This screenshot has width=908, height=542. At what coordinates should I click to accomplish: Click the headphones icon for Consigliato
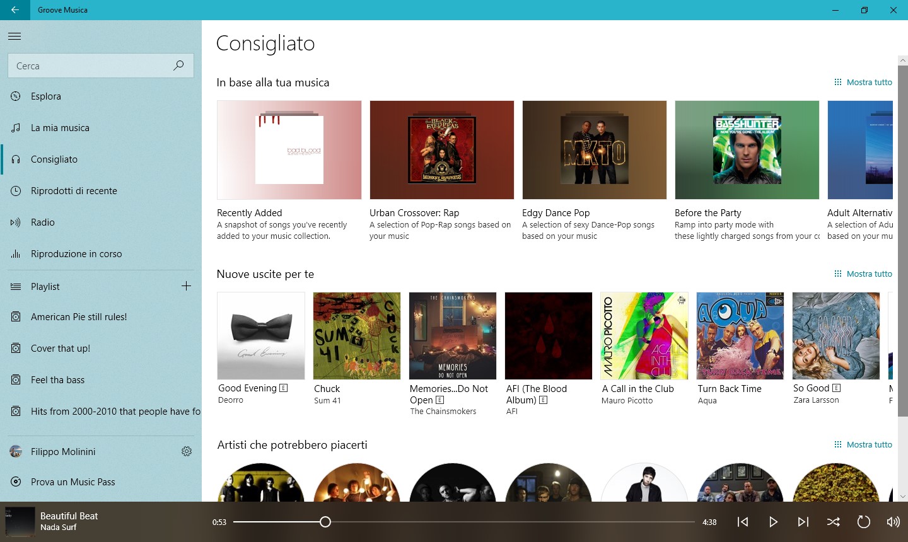[16, 159]
